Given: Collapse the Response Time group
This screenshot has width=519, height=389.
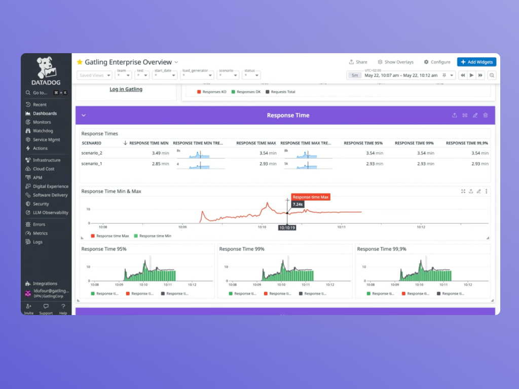Looking at the screenshot, I should pos(84,115).
